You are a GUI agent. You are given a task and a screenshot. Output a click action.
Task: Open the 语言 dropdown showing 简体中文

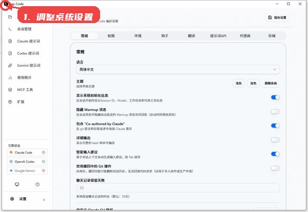click(x=178, y=69)
